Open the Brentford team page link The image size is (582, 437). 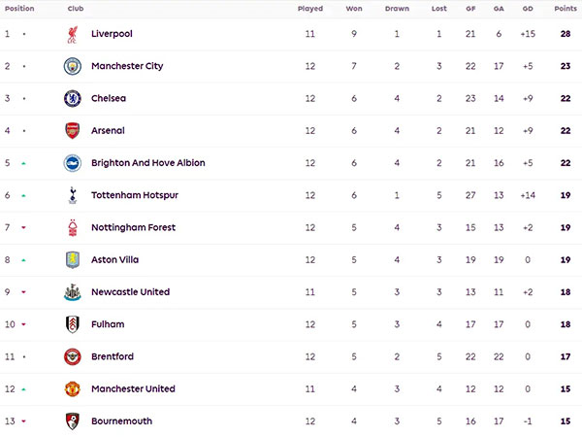[x=113, y=356]
